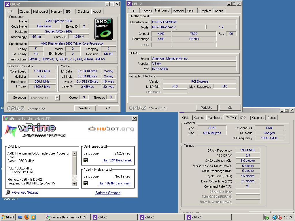
Task: Click Validate in the CPU-tab CPU-Z window
Action: pyautogui.click(x=85, y=108)
